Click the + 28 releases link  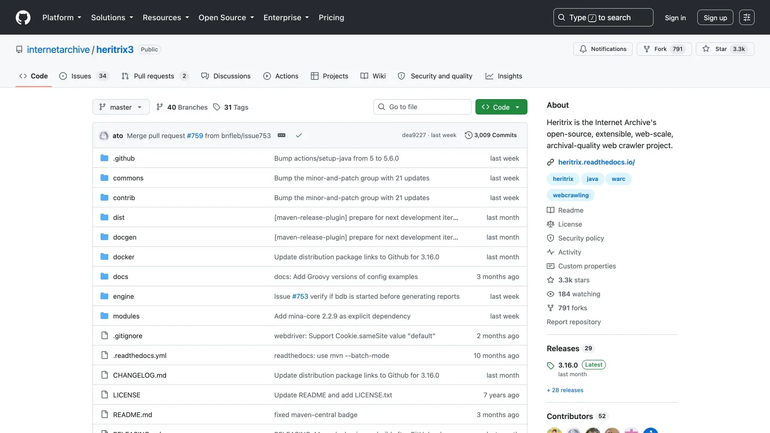pos(565,390)
